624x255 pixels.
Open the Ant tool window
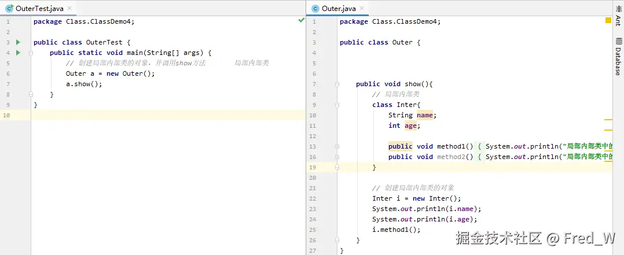click(618, 15)
